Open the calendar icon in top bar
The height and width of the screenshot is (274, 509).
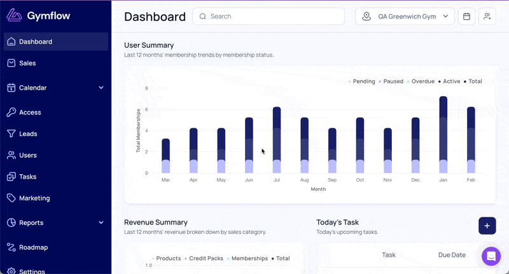pyautogui.click(x=466, y=17)
